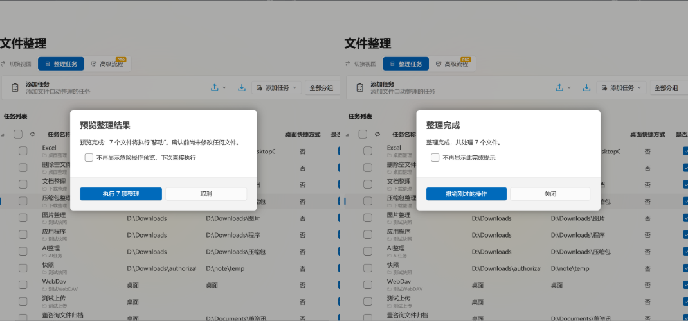The width and height of the screenshot is (688, 321).
Task: Click folder icon under AI整理 in 整理完成 window
Action: tap(389, 256)
